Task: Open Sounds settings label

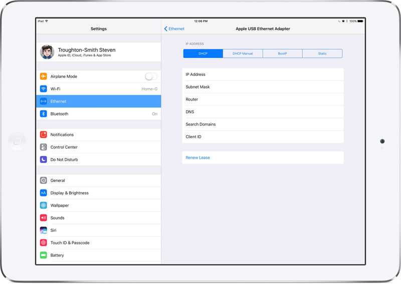Action: coord(57,218)
